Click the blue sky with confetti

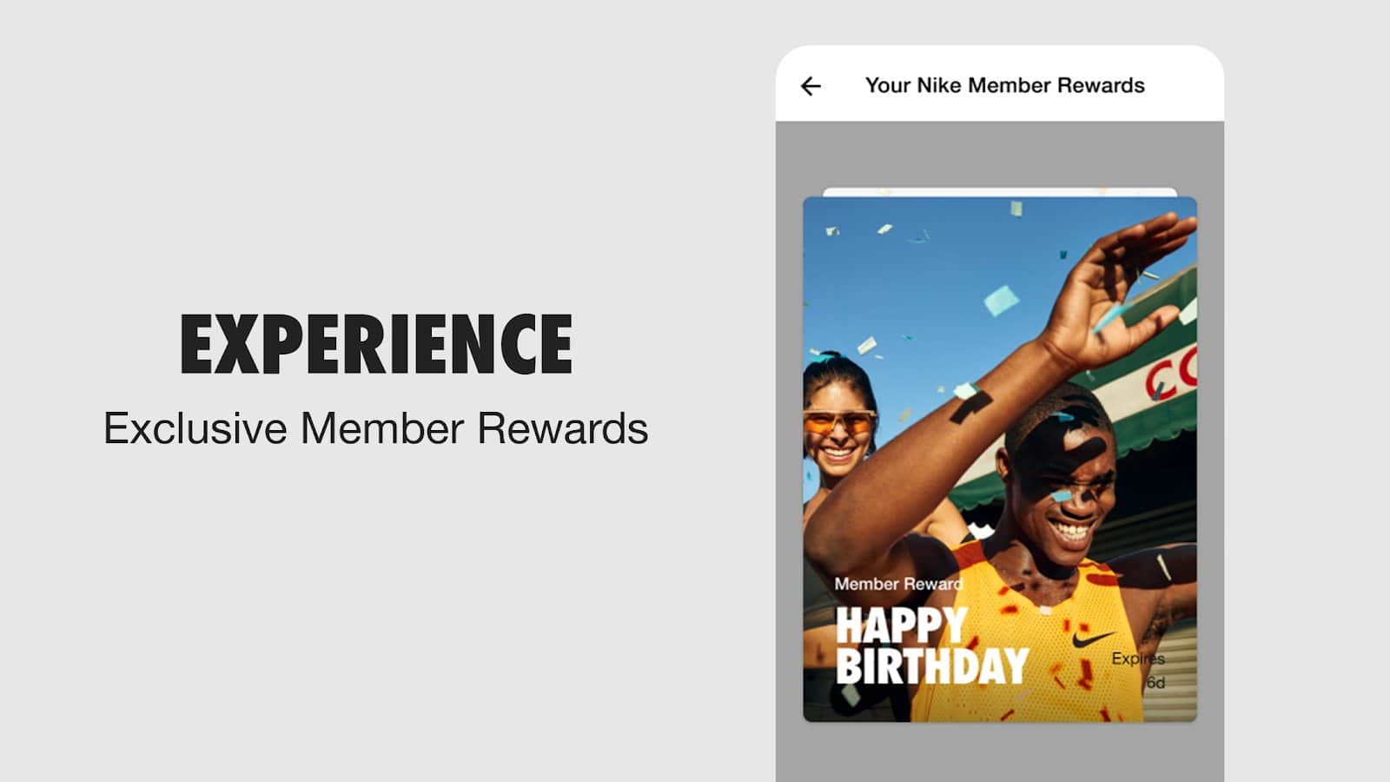point(921,278)
